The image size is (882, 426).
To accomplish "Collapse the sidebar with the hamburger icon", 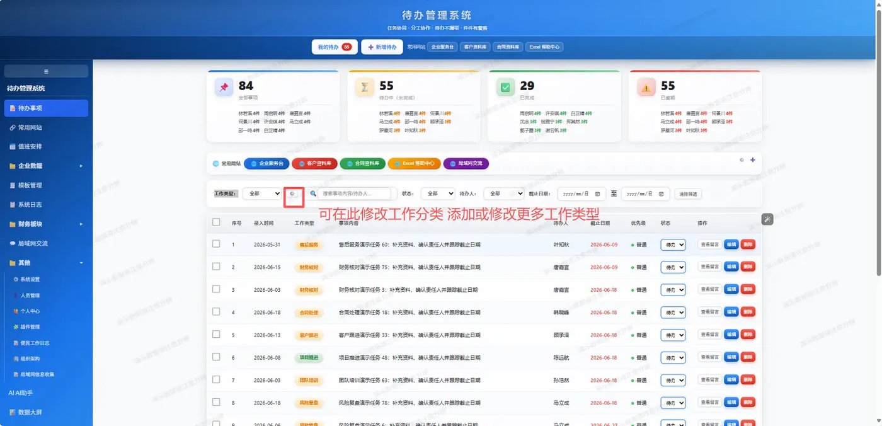I will pos(46,71).
